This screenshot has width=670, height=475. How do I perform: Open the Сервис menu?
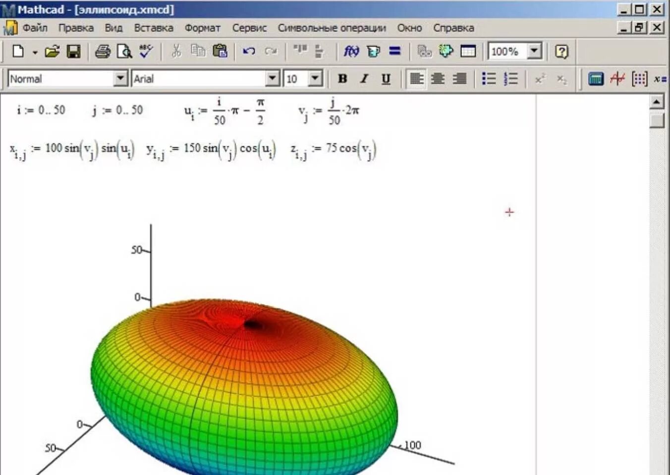pyautogui.click(x=249, y=28)
